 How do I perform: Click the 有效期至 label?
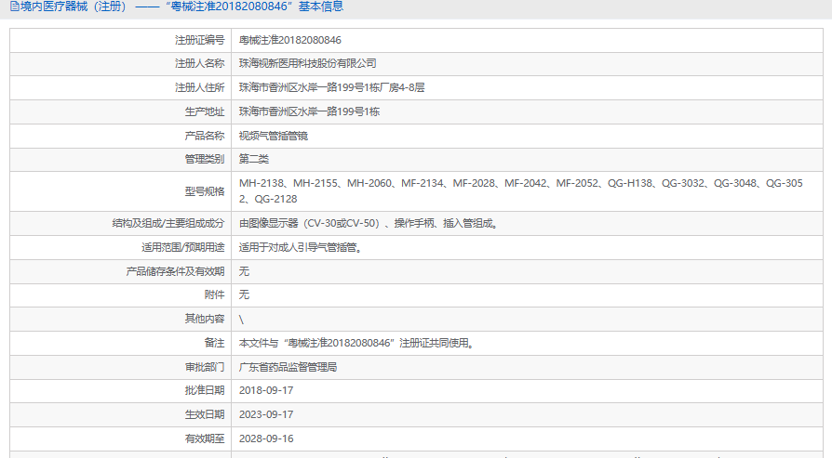[x=205, y=438]
